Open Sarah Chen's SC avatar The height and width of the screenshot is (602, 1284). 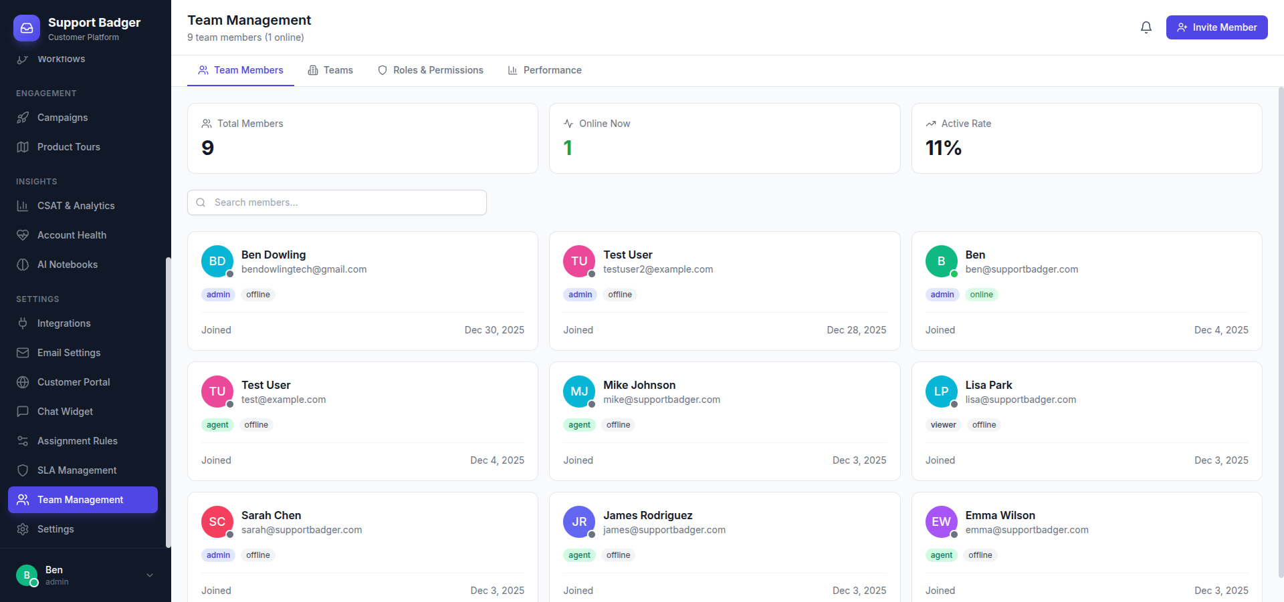[217, 522]
